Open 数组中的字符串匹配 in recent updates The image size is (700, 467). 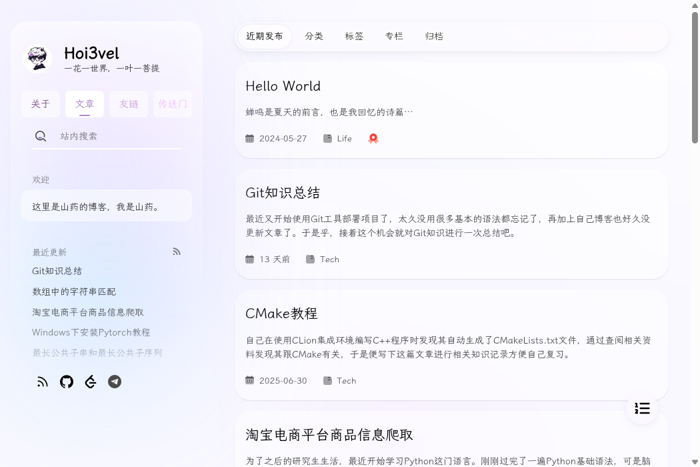click(74, 292)
